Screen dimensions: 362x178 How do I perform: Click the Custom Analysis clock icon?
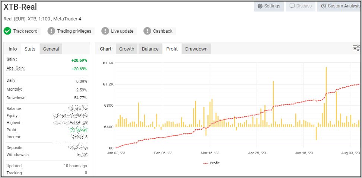pyautogui.click(x=323, y=6)
